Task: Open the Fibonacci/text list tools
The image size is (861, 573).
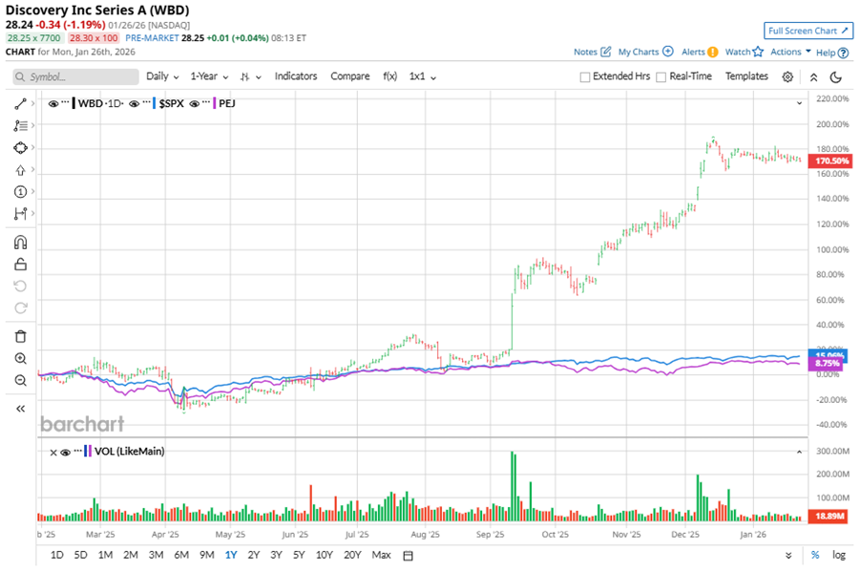Action: tap(20, 126)
